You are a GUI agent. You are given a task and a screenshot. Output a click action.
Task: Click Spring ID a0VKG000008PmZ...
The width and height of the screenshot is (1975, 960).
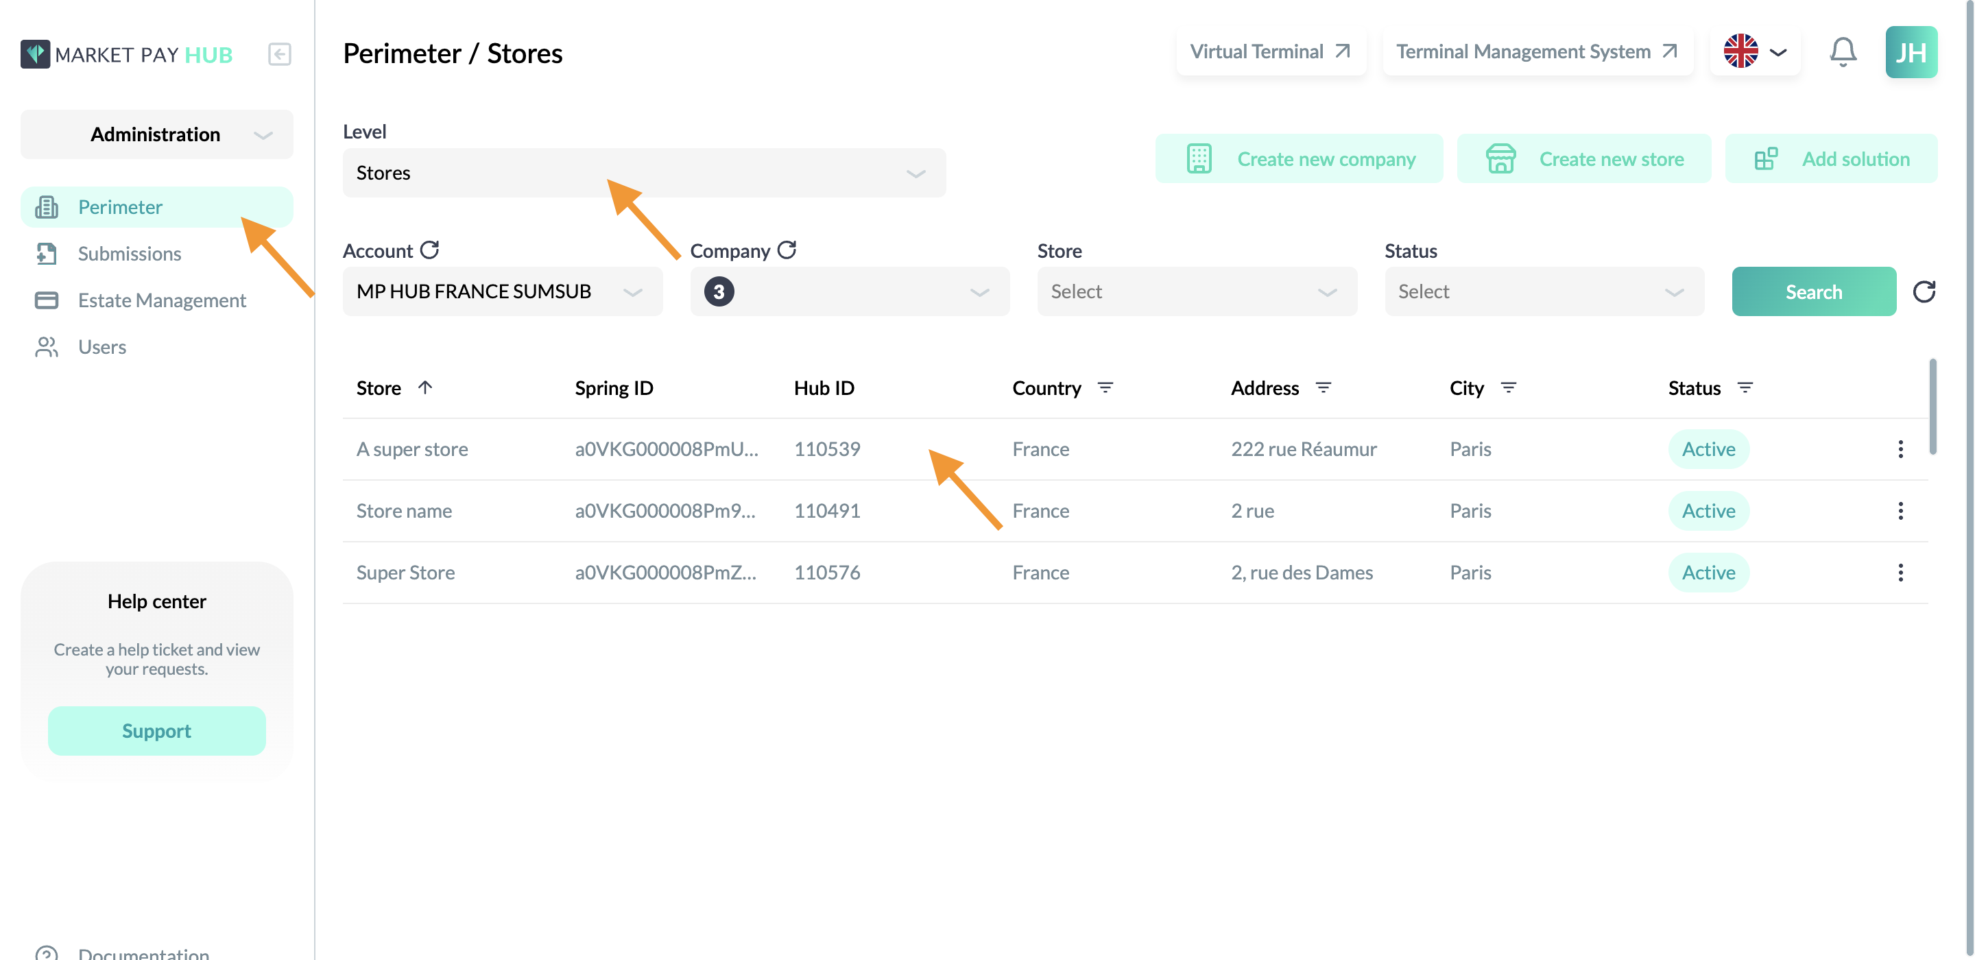click(665, 573)
